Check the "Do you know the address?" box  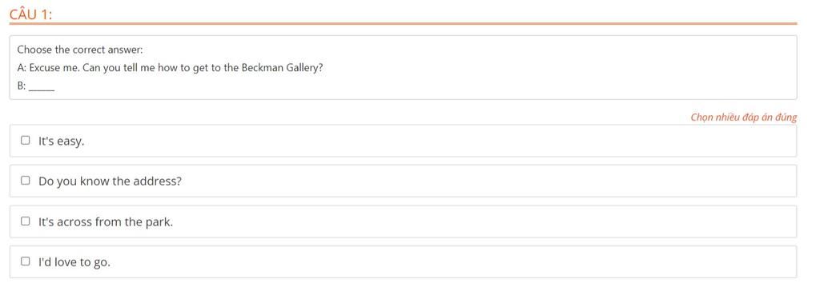pos(25,180)
